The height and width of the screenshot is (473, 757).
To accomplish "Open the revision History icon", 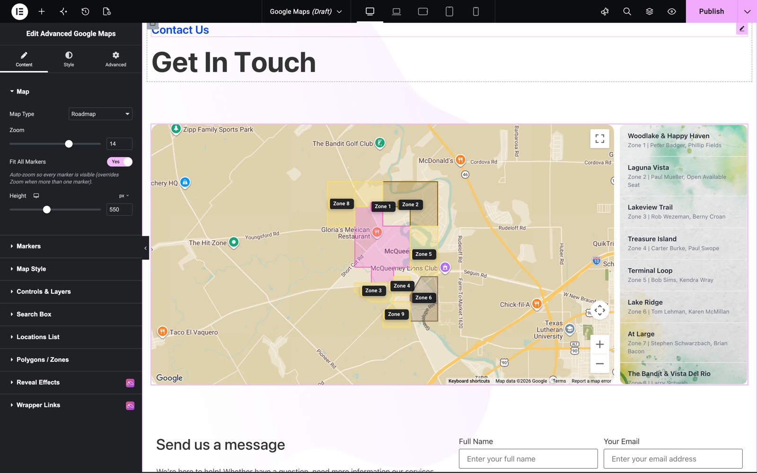I will (x=85, y=11).
